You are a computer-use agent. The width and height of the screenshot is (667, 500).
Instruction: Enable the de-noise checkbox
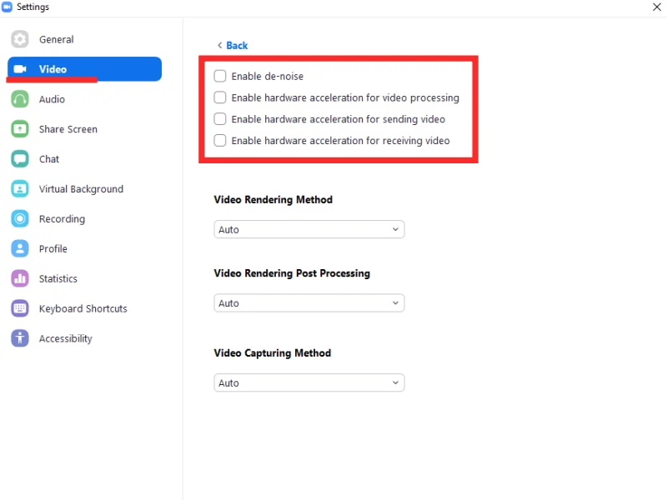pos(220,76)
